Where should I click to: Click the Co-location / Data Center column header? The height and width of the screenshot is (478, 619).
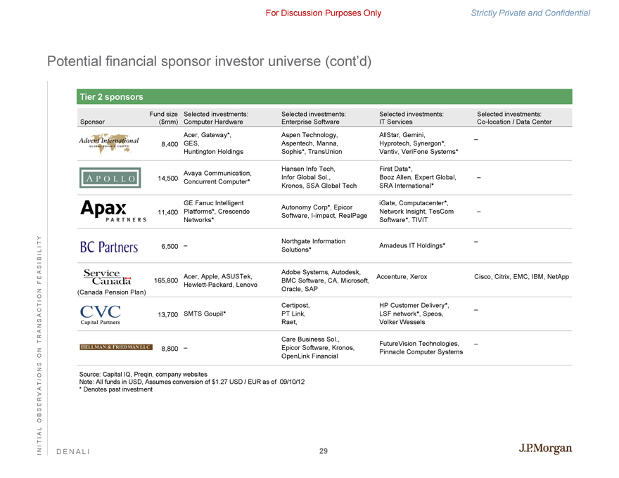point(514,122)
